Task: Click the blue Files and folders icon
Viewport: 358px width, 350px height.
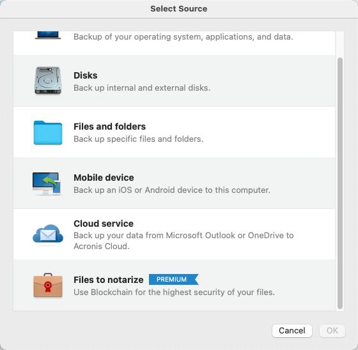Action: (48, 133)
